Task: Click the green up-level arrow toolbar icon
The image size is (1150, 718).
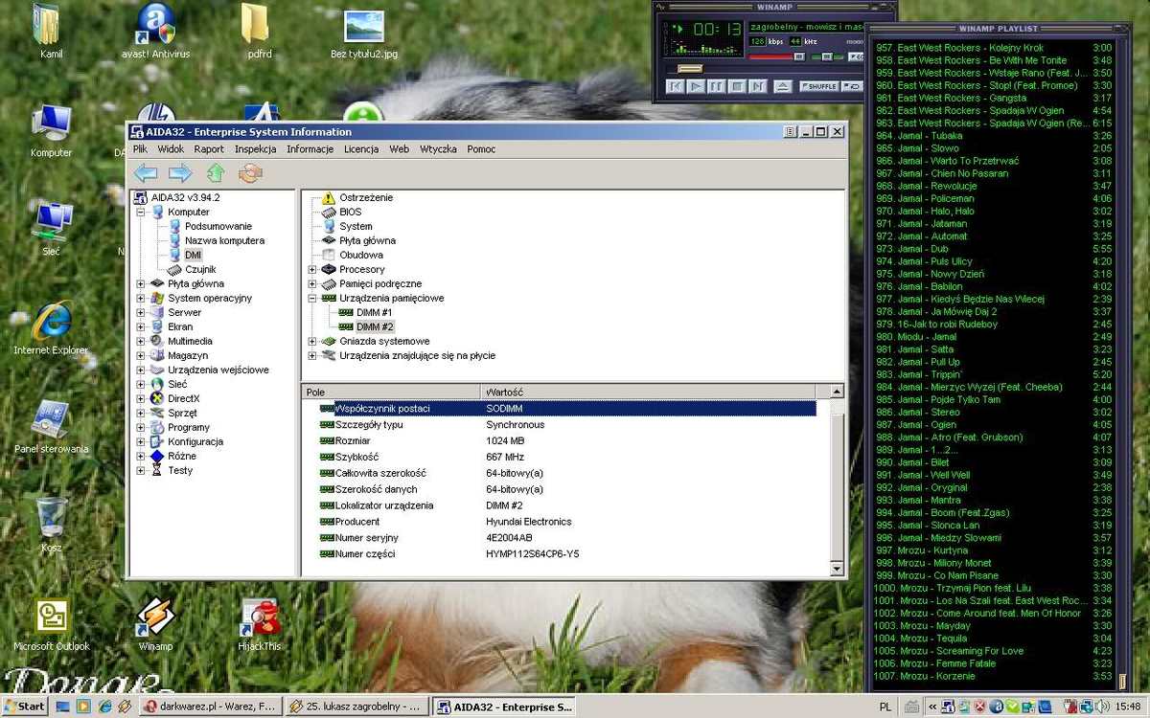Action: (x=216, y=173)
